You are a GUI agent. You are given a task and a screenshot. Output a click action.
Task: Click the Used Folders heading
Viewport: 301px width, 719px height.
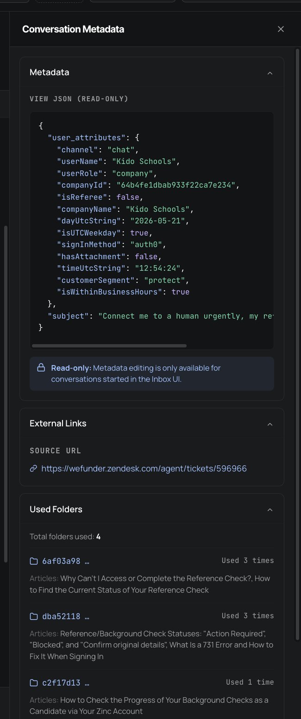[x=56, y=510]
